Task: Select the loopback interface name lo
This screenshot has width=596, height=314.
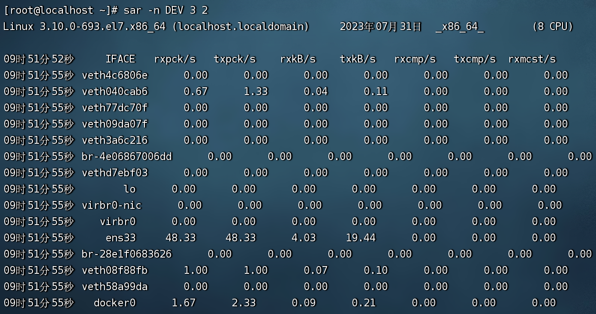Action: (x=129, y=189)
